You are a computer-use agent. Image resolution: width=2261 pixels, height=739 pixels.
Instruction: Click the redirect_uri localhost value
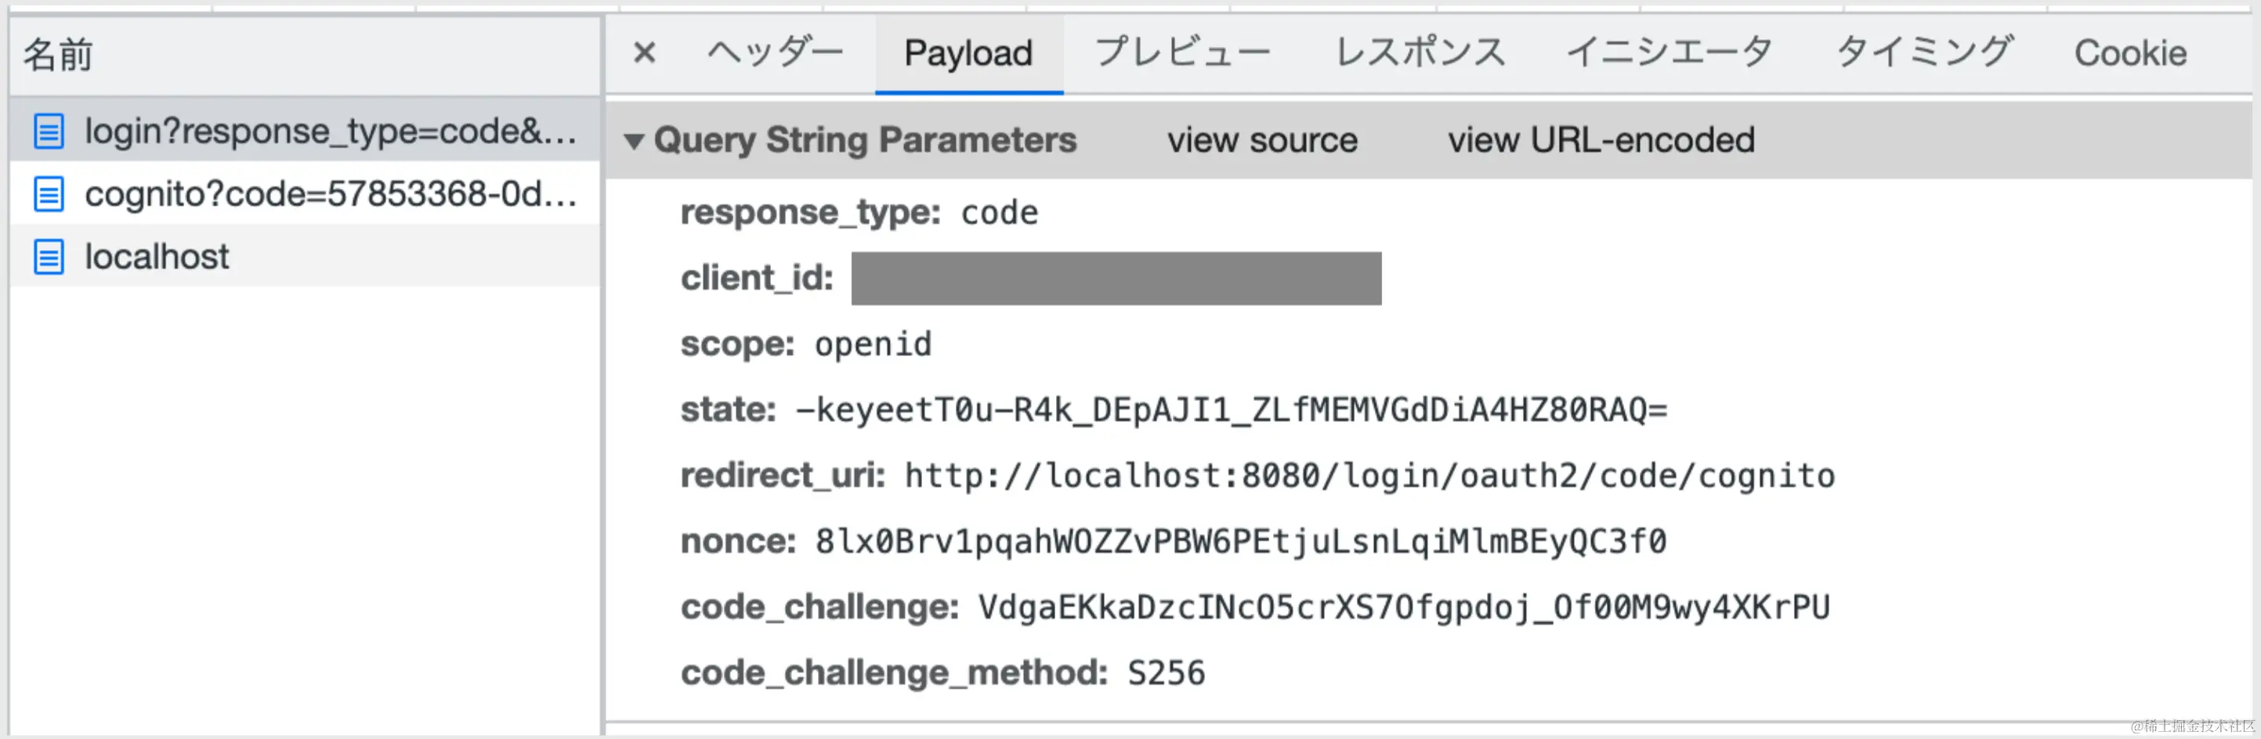tap(1369, 475)
